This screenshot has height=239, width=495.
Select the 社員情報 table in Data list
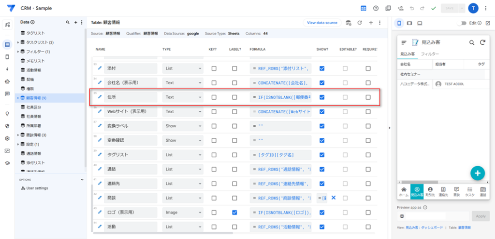pyautogui.click(x=33, y=116)
